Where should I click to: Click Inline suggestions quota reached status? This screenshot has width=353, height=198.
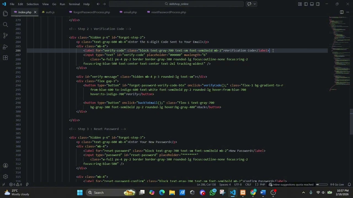[x=291, y=185]
